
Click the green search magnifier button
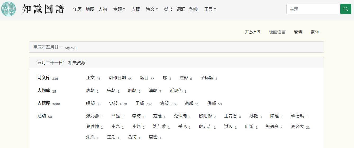346,9
